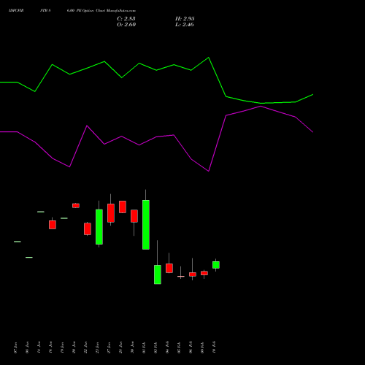365x365 pixels.
Task: Click the close value C: 2.83
Action: [126, 19]
